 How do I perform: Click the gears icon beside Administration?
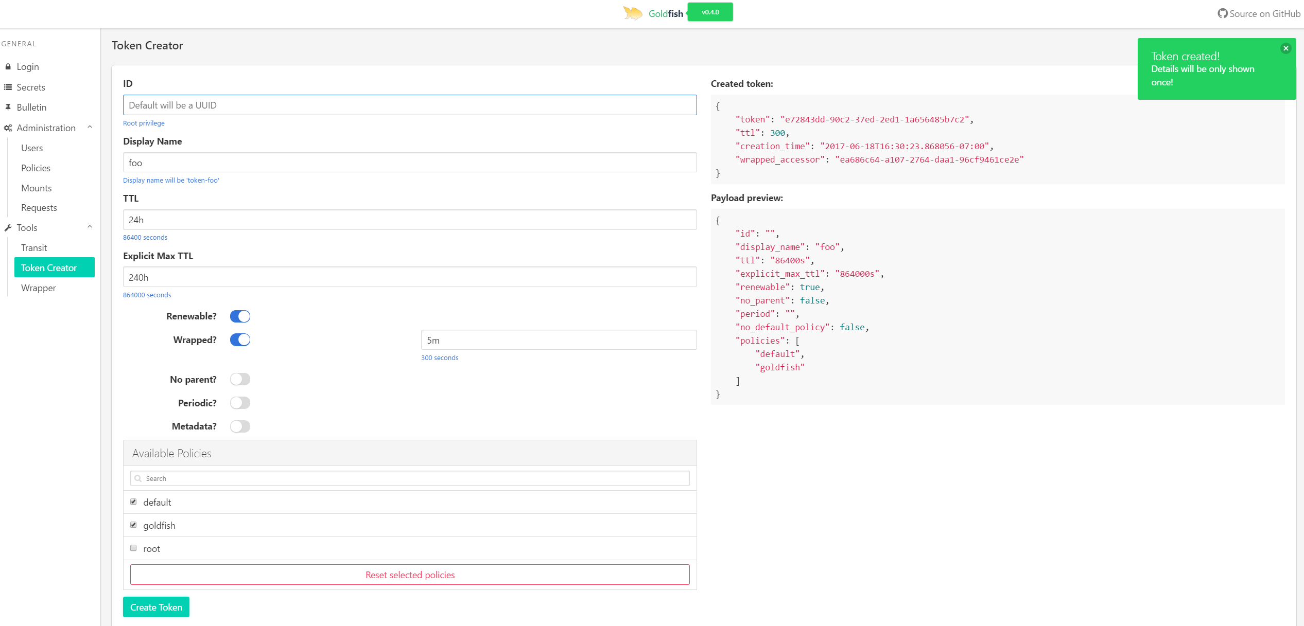pos(8,128)
